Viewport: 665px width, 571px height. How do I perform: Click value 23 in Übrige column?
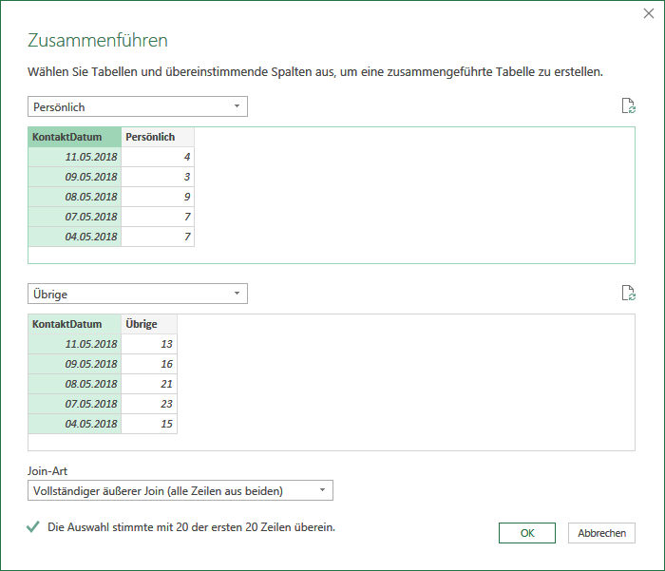[149, 404]
